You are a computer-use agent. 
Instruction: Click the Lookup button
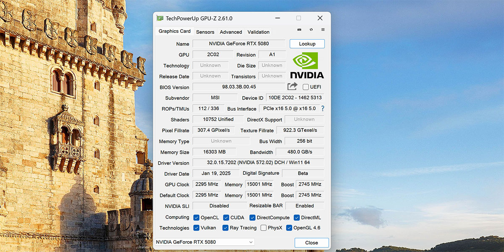307,44
